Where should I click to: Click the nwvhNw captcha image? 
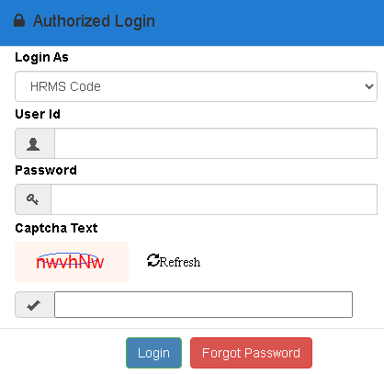72,262
